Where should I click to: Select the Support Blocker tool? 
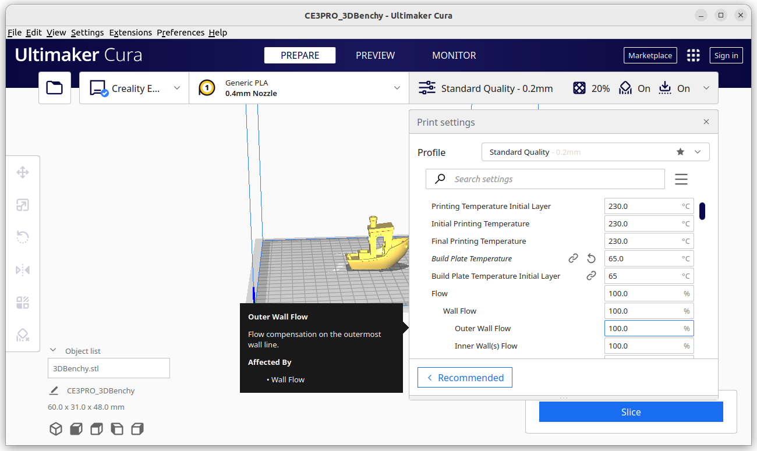click(x=23, y=335)
